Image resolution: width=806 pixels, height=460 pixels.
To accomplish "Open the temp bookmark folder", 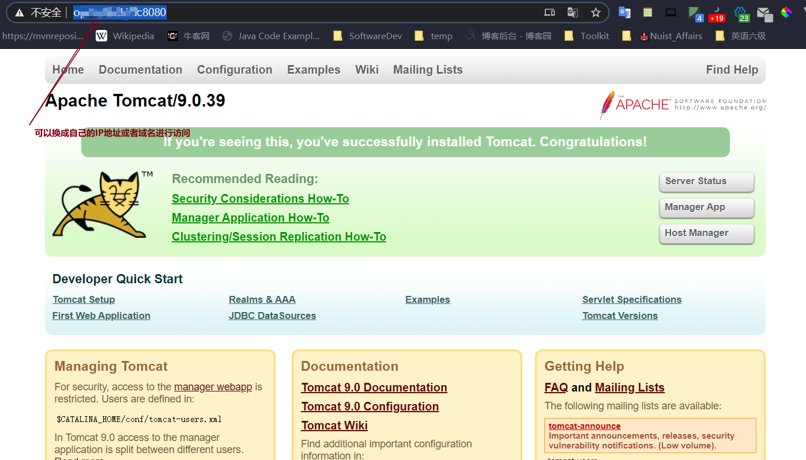I will pyautogui.click(x=434, y=36).
